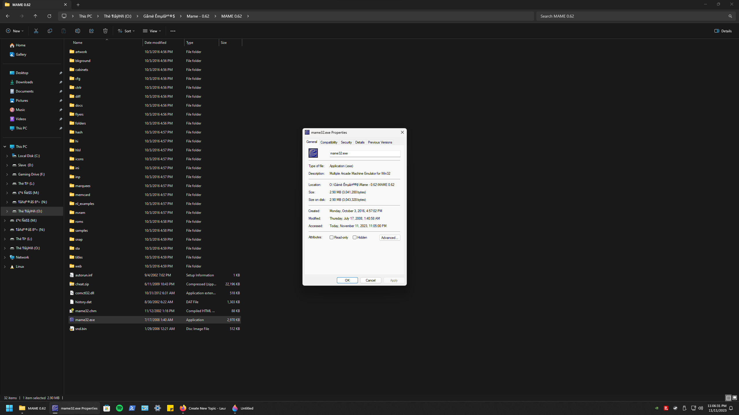This screenshot has height=415, width=739.
Task: Open the View dropdown menu
Action: tap(152, 31)
